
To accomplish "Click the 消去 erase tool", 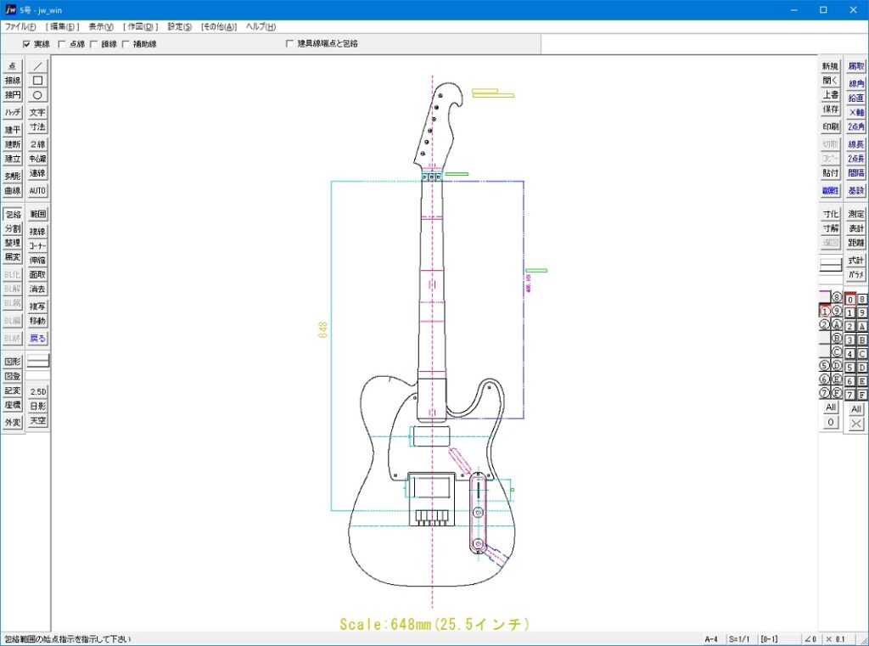I will [37, 289].
